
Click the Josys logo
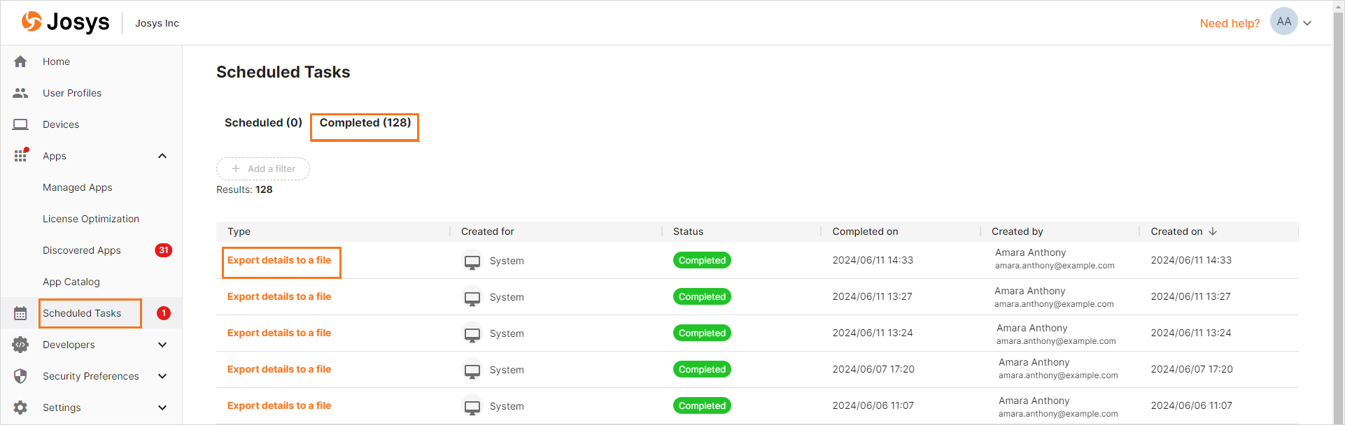pos(65,22)
